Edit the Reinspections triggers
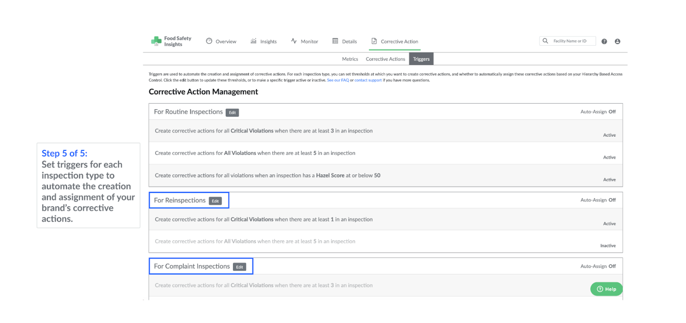 point(215,201)
